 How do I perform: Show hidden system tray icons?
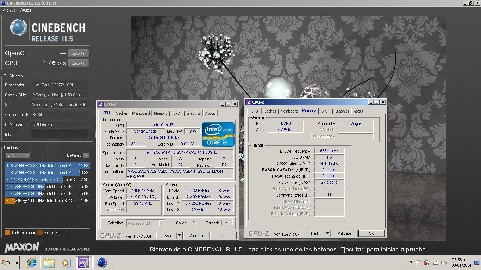coord(411,263)
